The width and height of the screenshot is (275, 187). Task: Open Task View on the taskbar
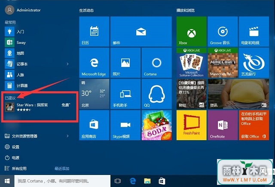[x=118, y=181]
